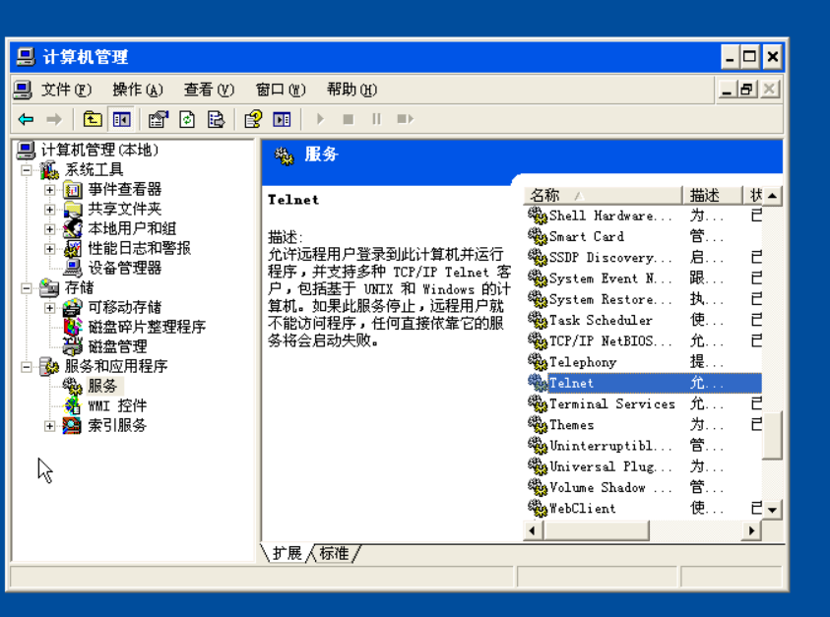Switch to the 扩展 tab
830x617 pixels.
tap(287, 553)
